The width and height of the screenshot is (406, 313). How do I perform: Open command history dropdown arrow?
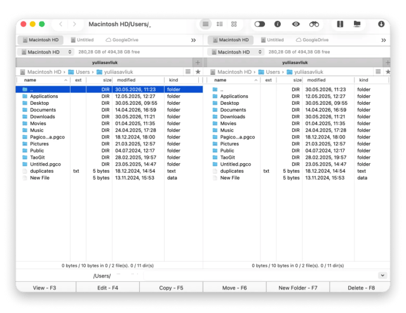point(382,276)
